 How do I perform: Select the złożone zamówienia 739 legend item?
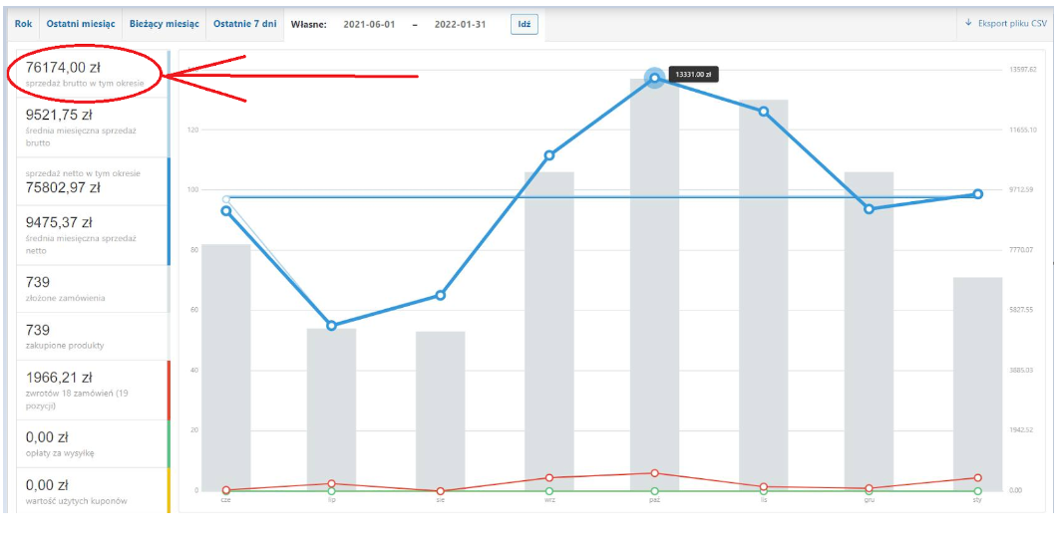(93, 289)
